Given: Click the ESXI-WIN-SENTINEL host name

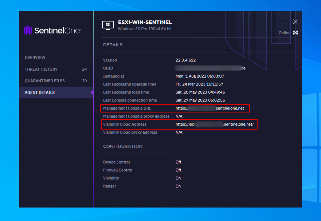Looking at the screenshot, I should [x=145, y=22].
